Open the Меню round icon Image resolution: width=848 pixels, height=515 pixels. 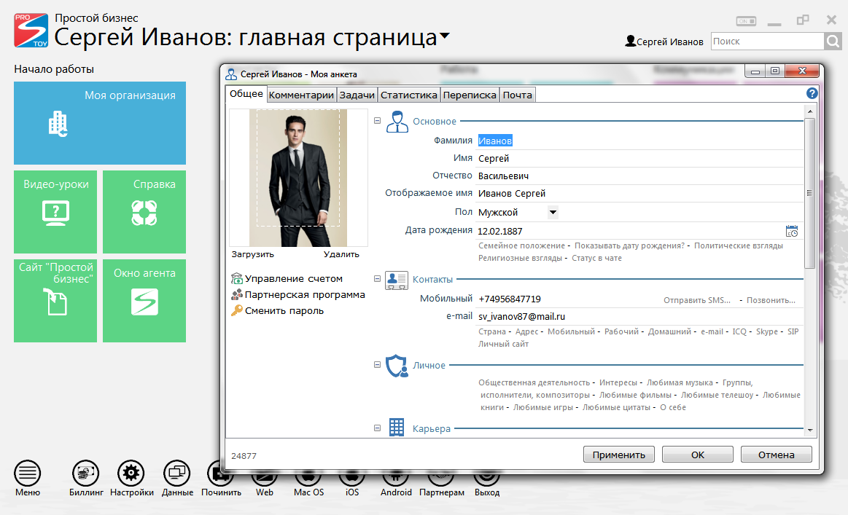click(x=28, y=473)
